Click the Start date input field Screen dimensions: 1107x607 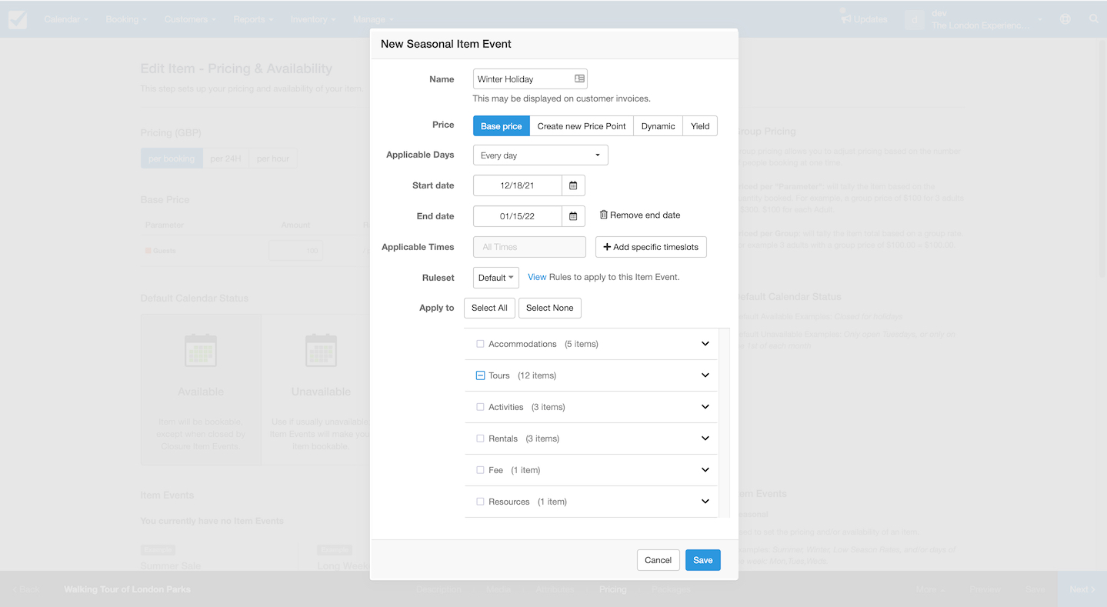pos(518,185)
